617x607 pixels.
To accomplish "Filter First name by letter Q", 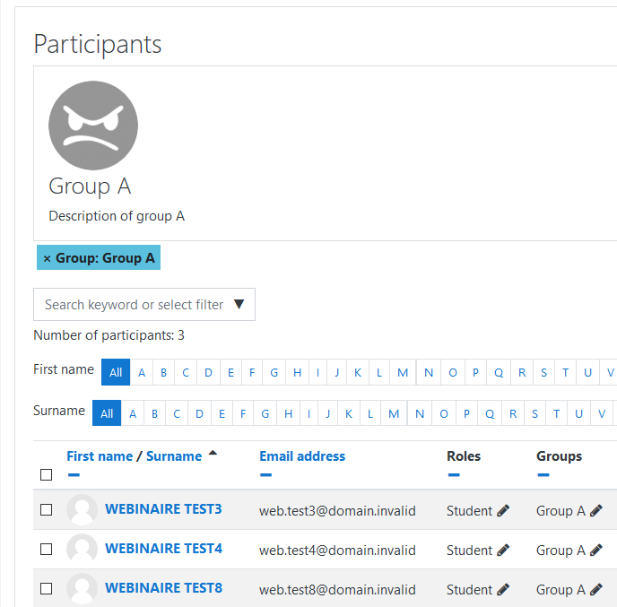I will pyautogui.click(x=499, y=372).
